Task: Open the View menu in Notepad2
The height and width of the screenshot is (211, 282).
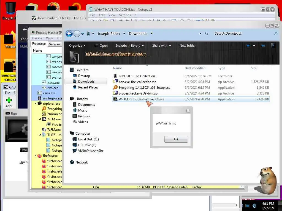Action: 112,15
